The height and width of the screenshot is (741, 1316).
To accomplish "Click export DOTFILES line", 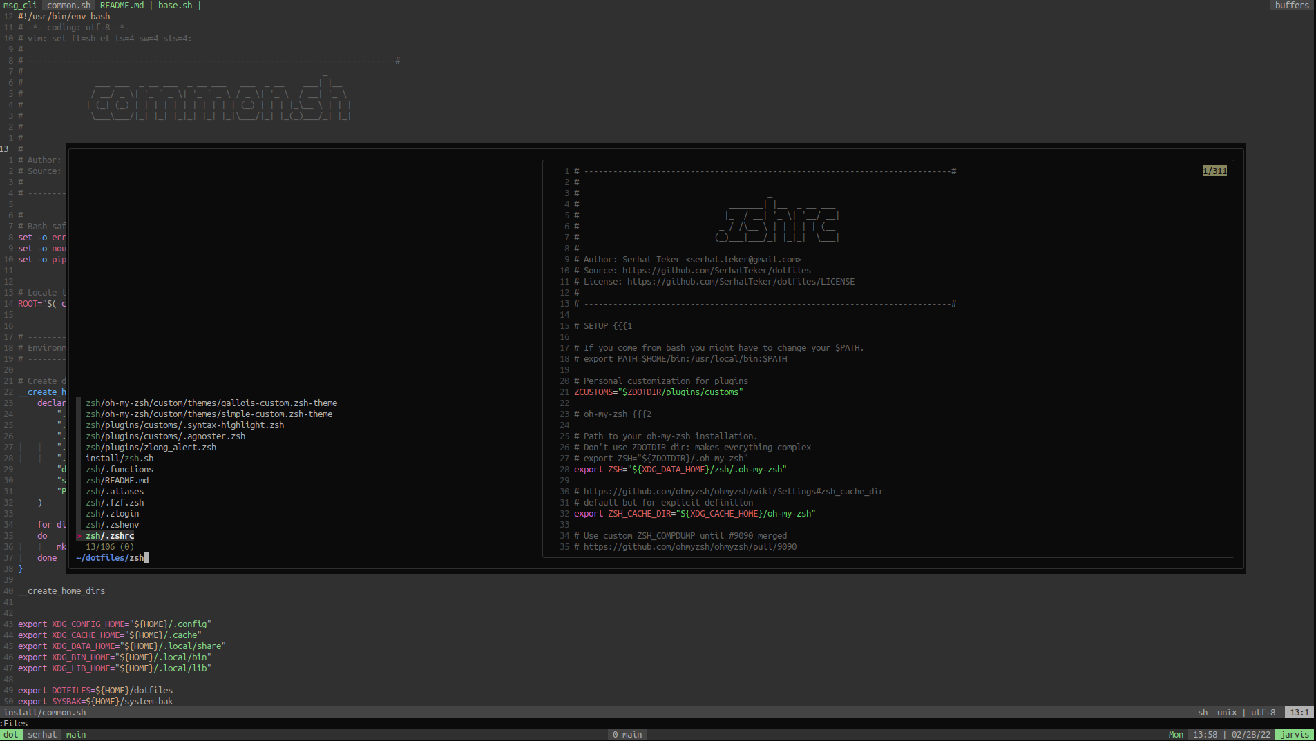I will [x=95, y=690].
